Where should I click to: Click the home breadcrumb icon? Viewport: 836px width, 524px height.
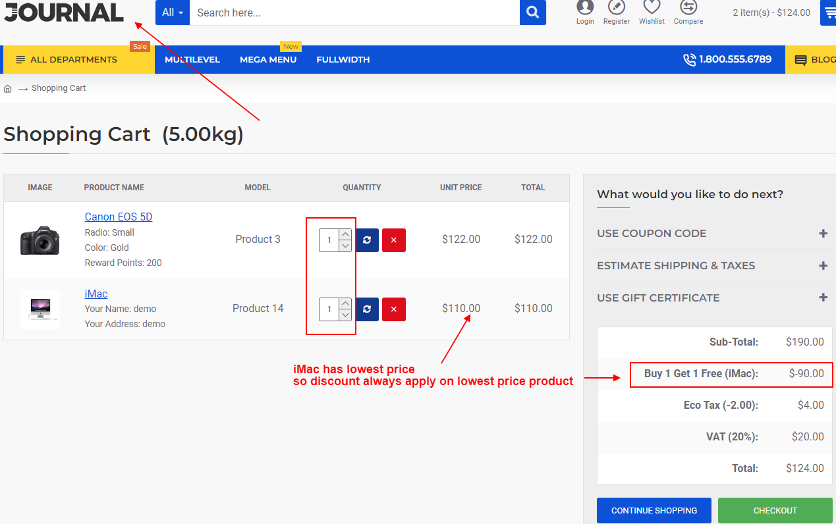click(x=8, y=88)
